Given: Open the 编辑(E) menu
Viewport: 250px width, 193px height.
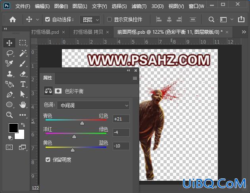Looking at the screenshot, I should [x=42, y=6].
